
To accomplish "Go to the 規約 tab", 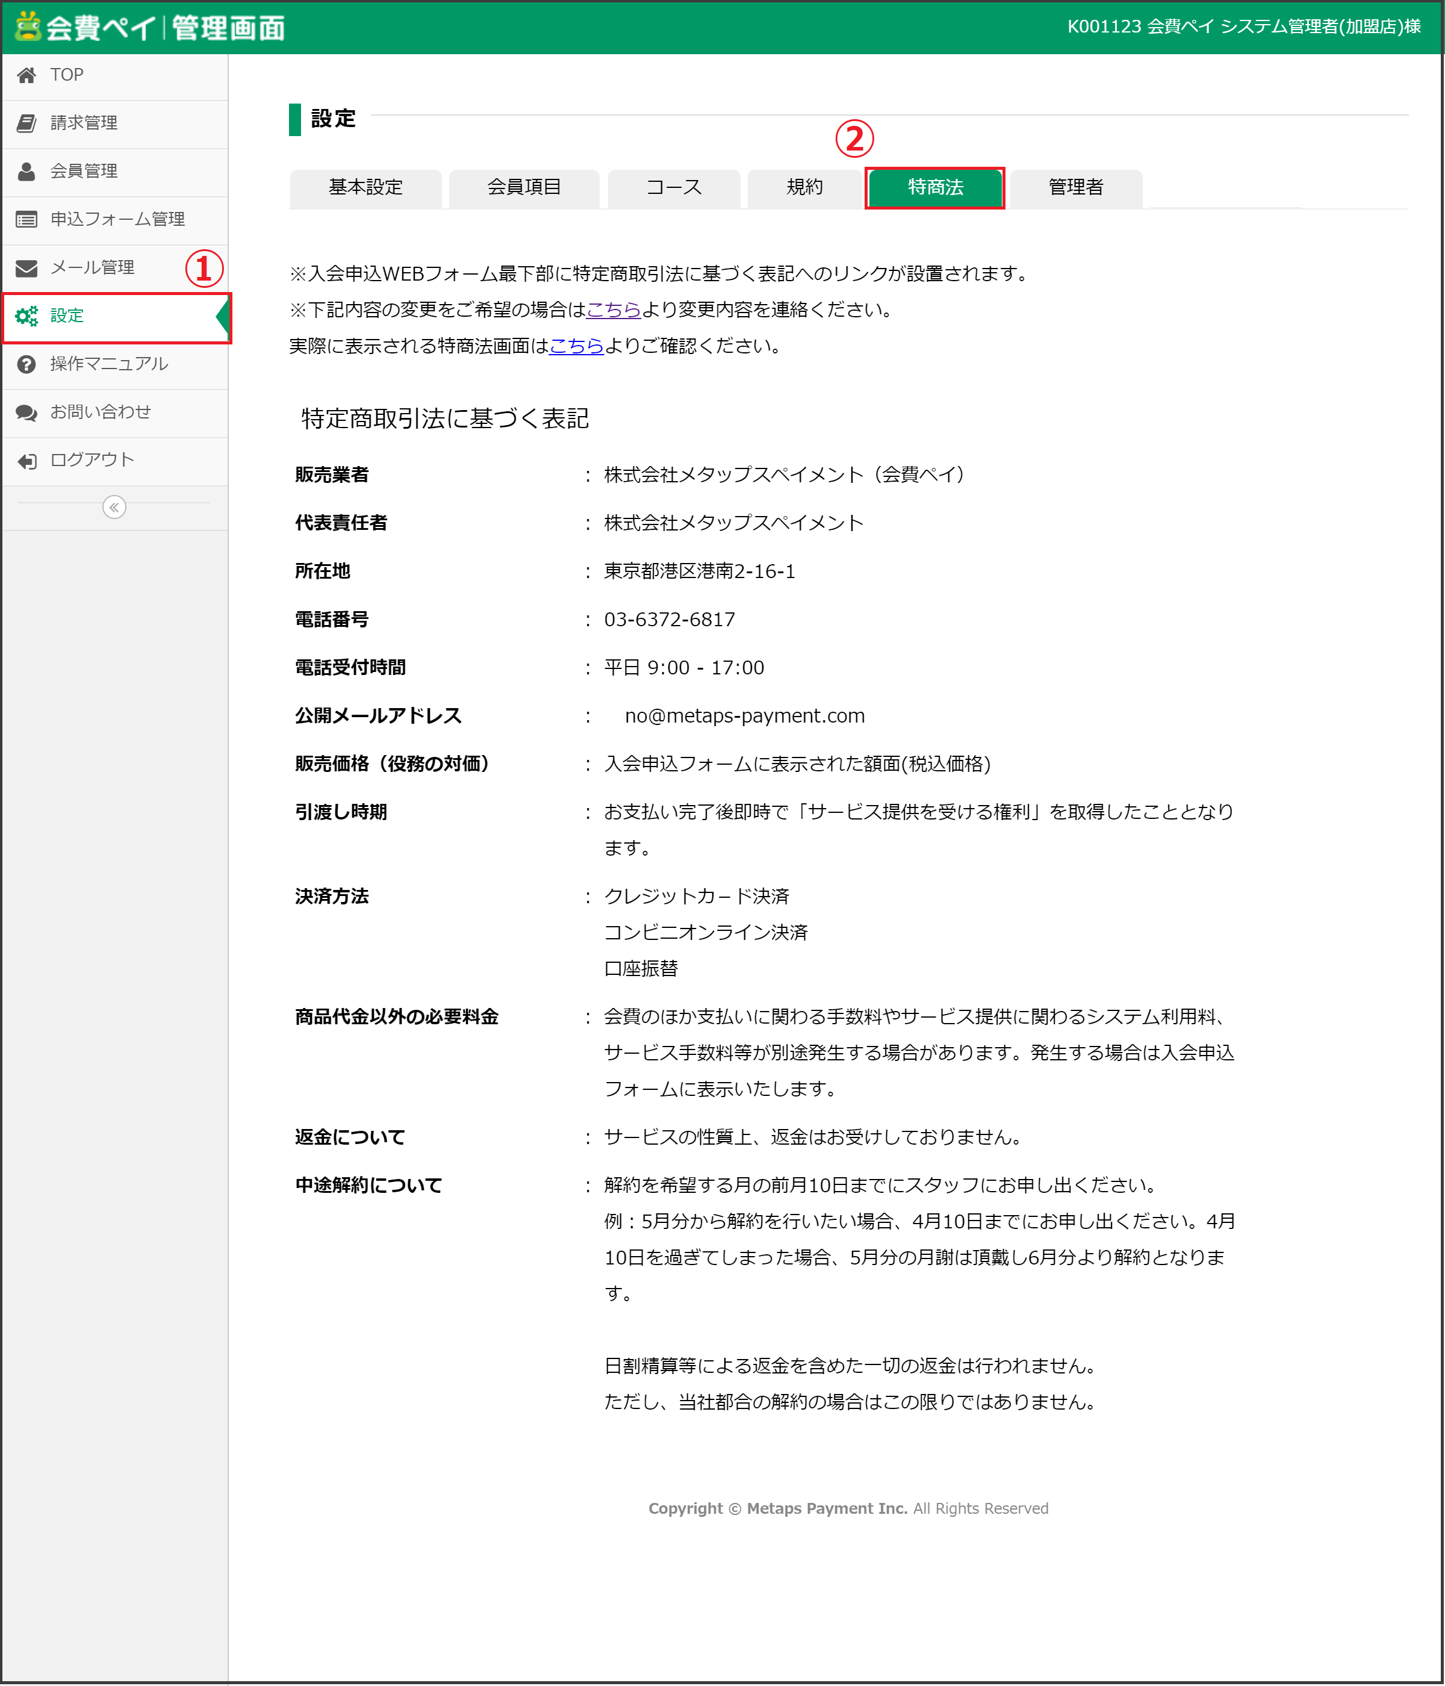I will coord(804,187).
